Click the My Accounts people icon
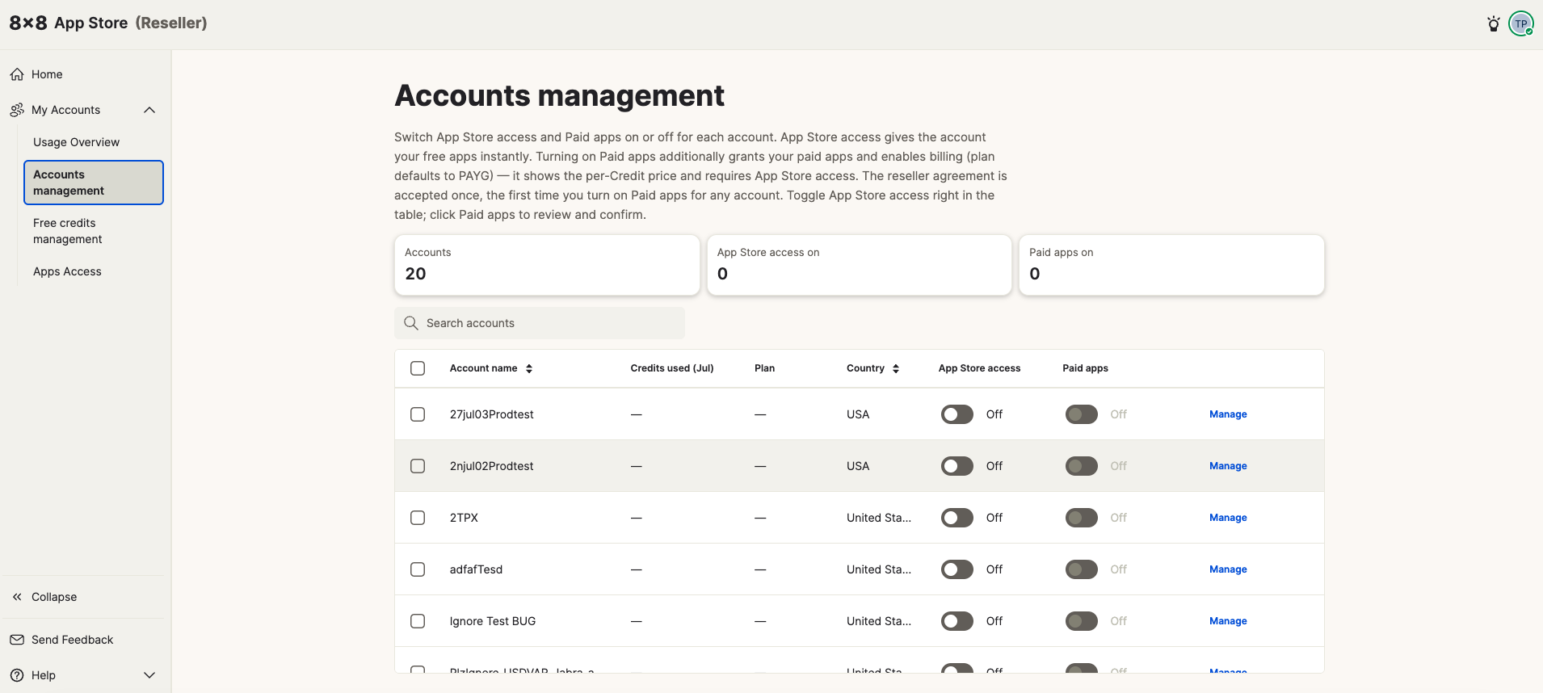Image resolution: width=1543 pixels, height=693 pixels. point(17,110)
